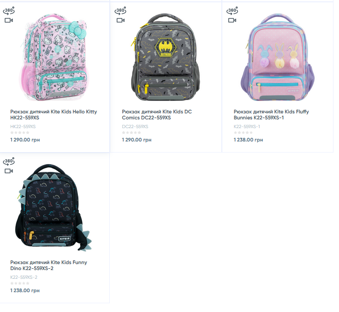Open video icon on Hello Kitty backpack
The image size is (339, 312).
tap(9, 20)
